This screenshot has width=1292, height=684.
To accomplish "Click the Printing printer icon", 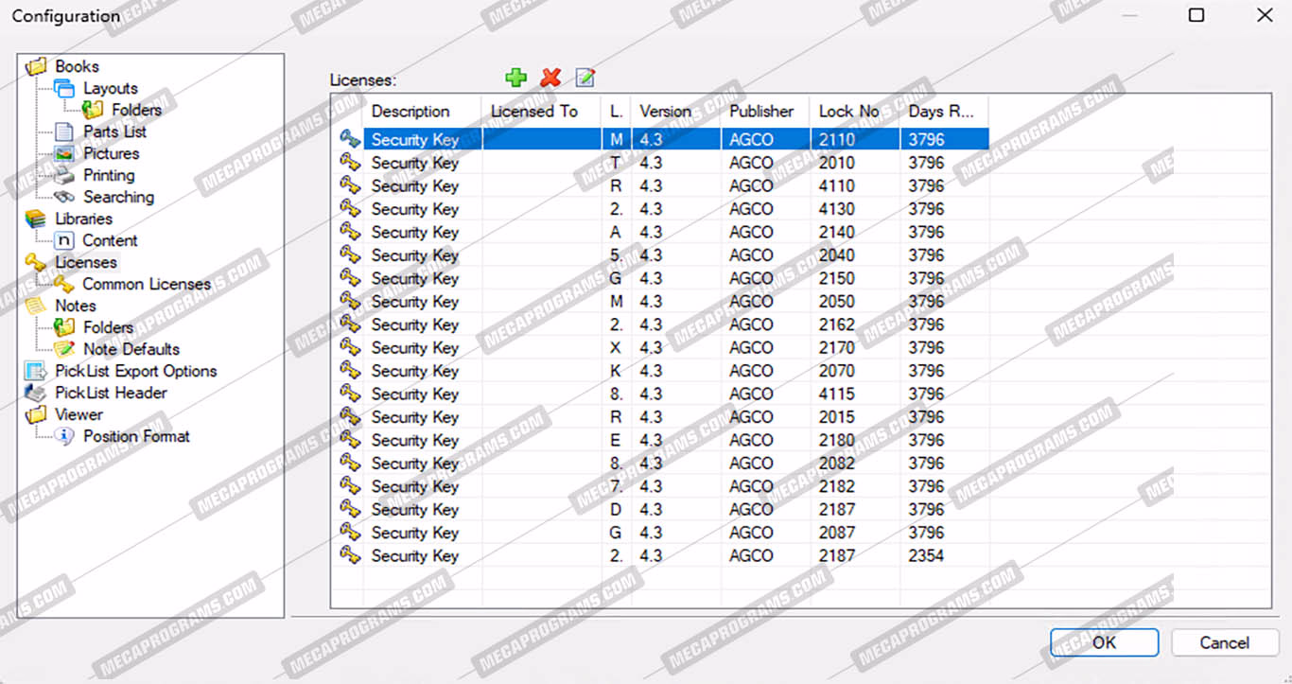I will pos(64,175).
